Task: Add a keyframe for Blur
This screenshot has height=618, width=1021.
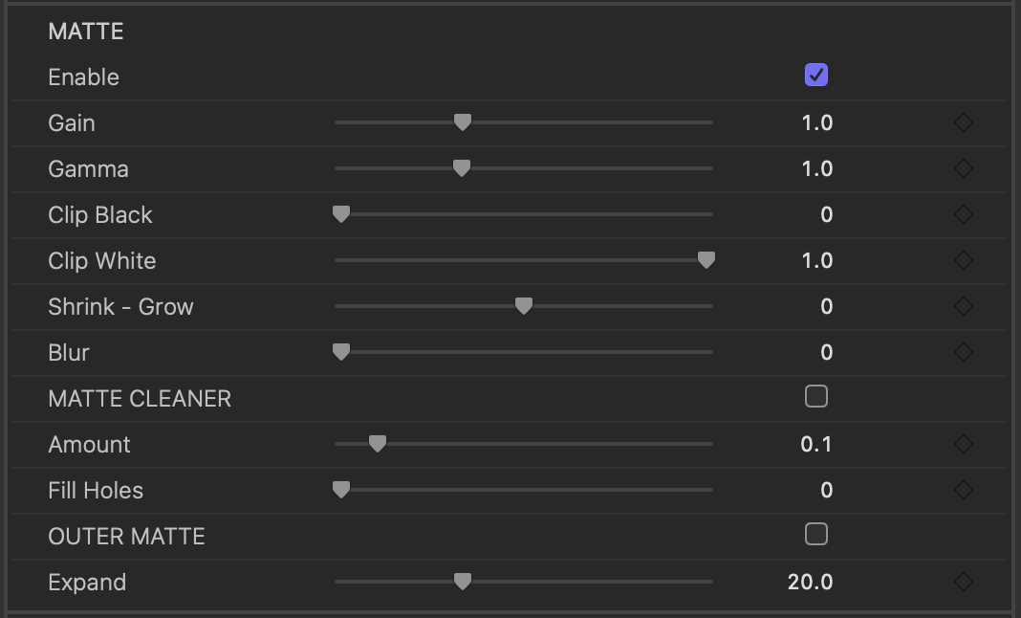Action: pyautogui.click(x=963, y=352)
